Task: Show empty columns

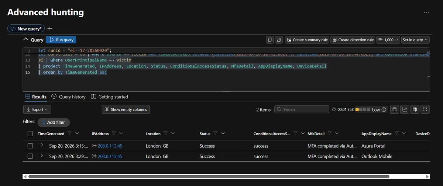Action: (126, 109)
